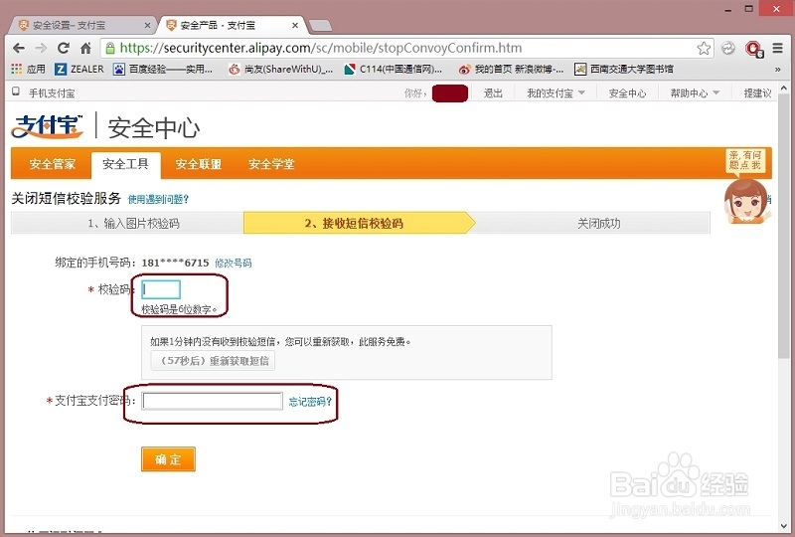Click the 提建议 link

(x=757, y=92)
